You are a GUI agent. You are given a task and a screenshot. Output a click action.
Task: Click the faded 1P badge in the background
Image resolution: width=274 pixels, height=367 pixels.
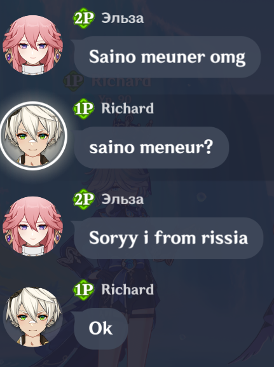point(74,82)
